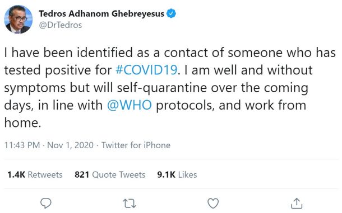View the 9.1K Likes list
This screenshot has height=213, width=342.
pos(177,175)
